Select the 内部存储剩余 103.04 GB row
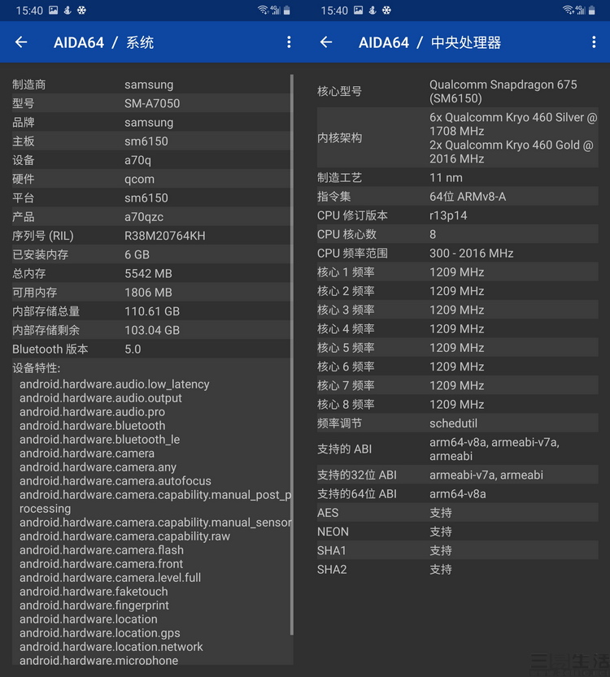The width and height of the screenshot is (610, 677). [x=151, y=330]
